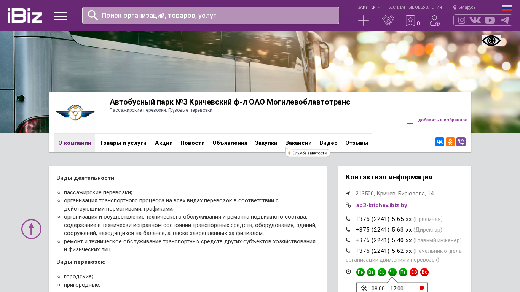Click the phone icon beside Директор number
520x292 pixels.
tap(348, 230)
